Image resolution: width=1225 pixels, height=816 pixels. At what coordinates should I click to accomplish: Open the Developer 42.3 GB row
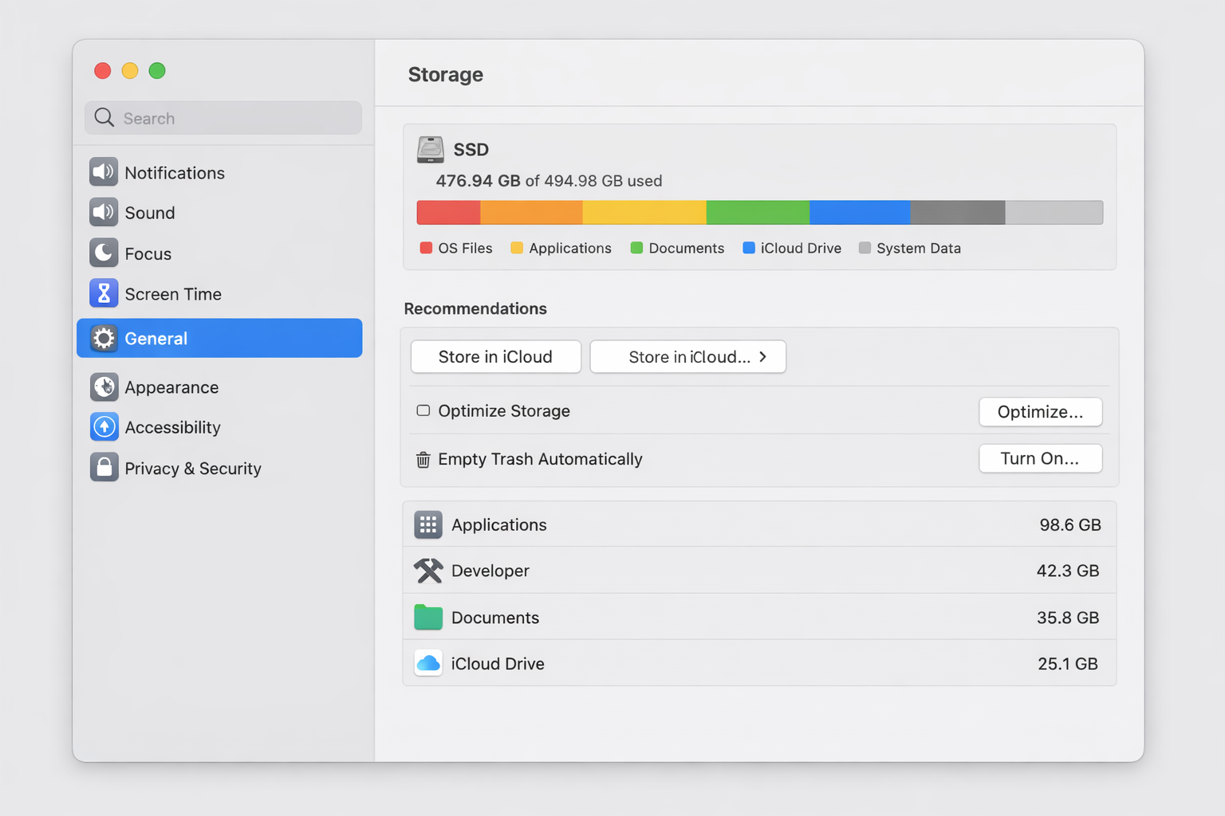click(759, 571)
